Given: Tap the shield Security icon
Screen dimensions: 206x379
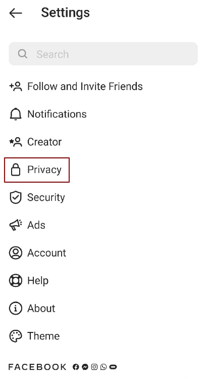Looking at the screenshot, I should (x=16, y=197).
